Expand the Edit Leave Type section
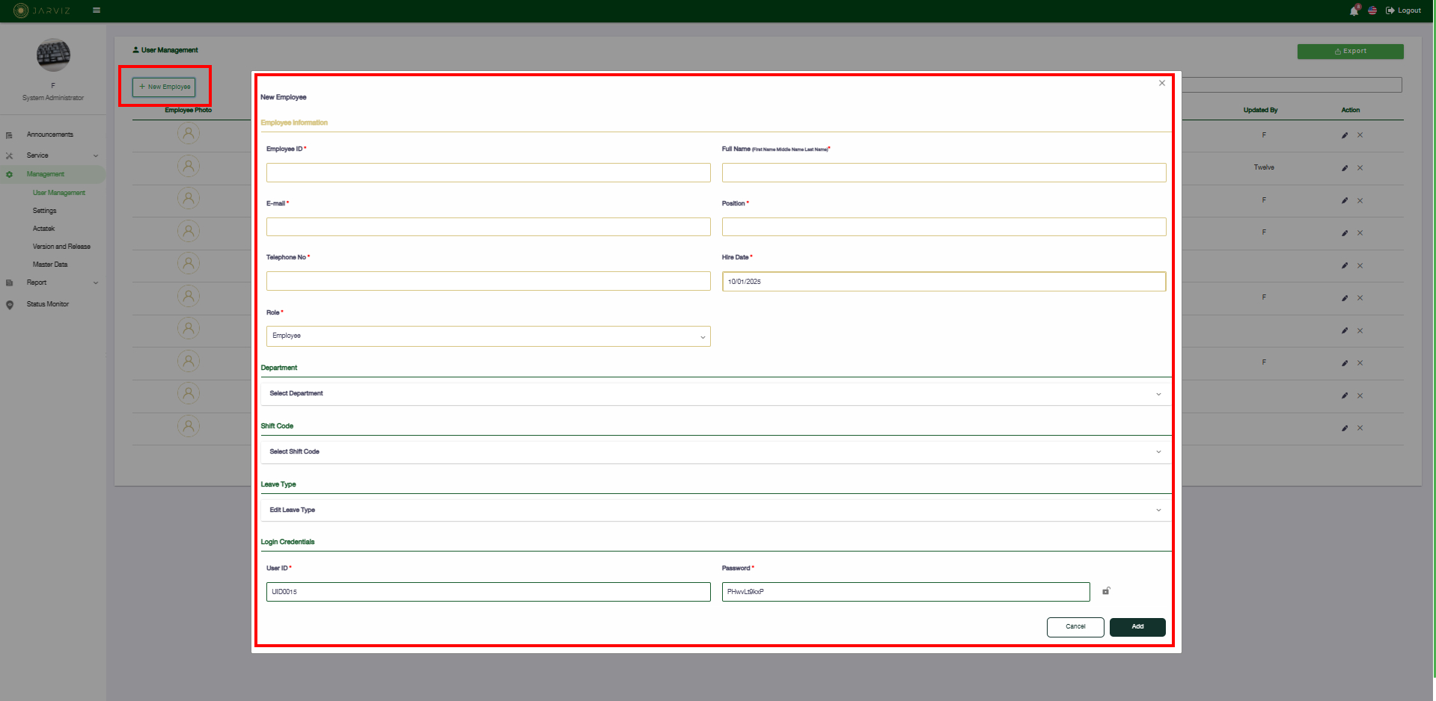 (x=715, y=510)
